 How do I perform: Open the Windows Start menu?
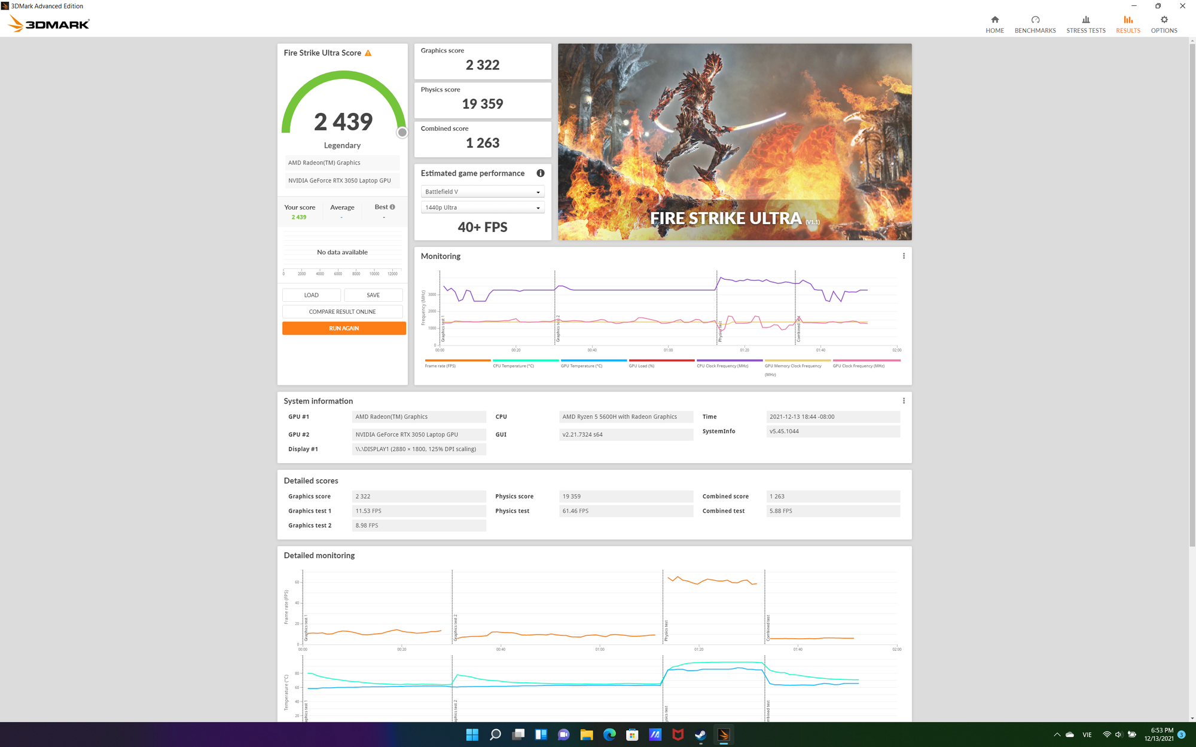click(x=472, y=734)
